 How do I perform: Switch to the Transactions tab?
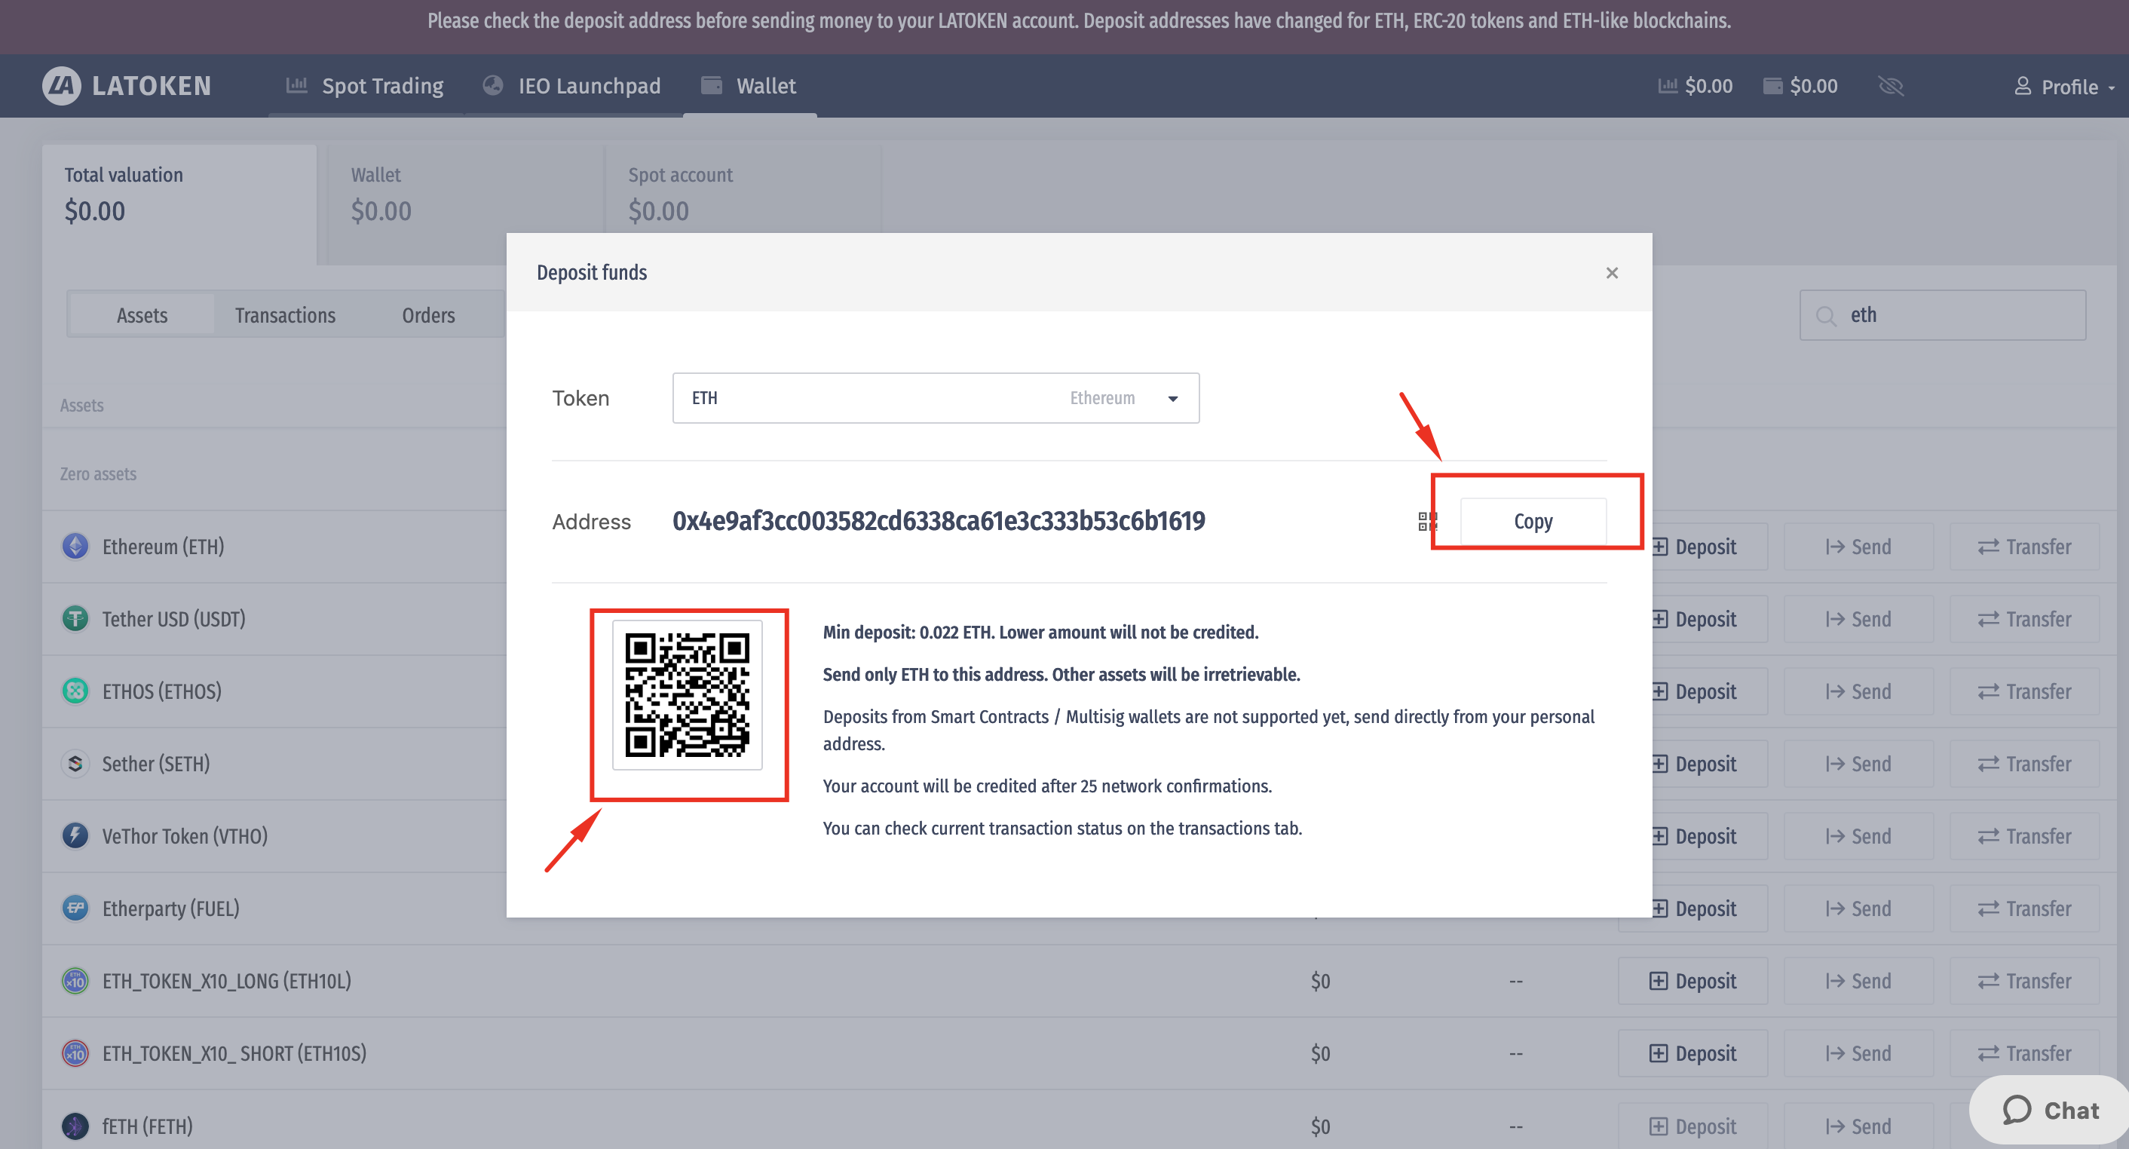(x=285, y=315)
